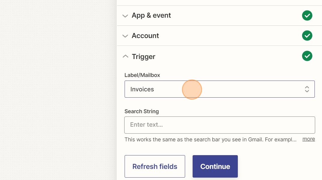This screenshot has width=322, height=180.
Task: Click the Continue button
Action: pyautogui.click(x=215, y=166)
